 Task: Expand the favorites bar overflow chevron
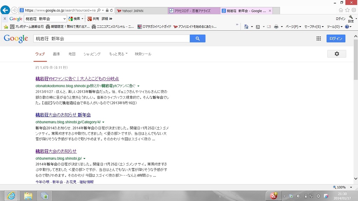click(x=237, y=24)
